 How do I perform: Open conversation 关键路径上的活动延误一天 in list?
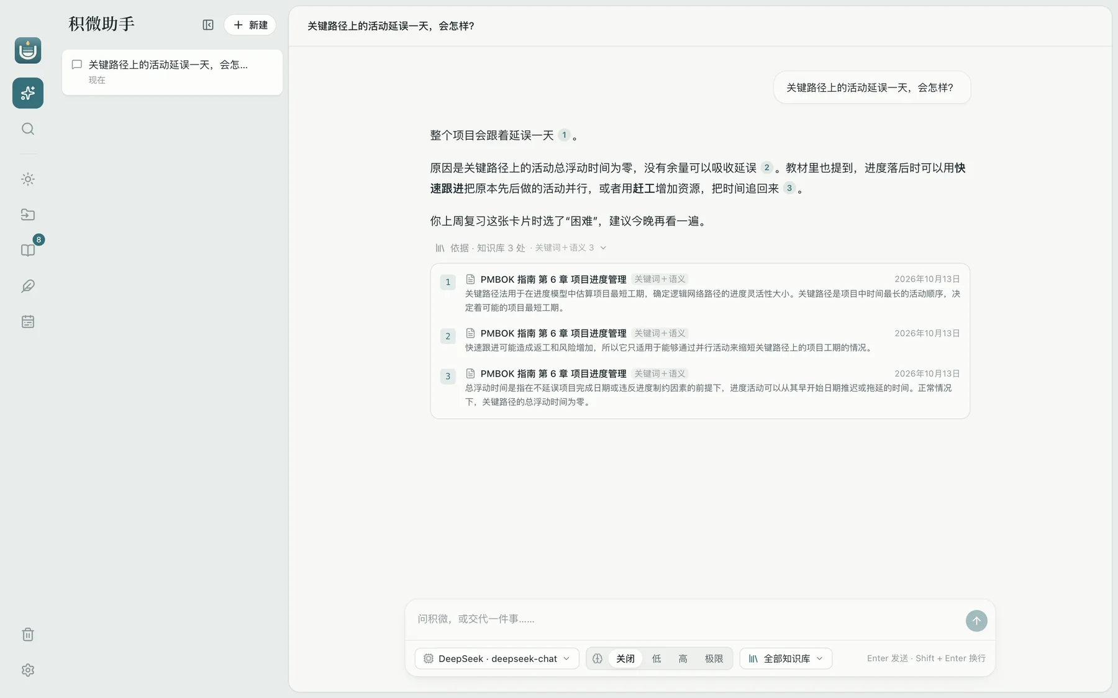(x=172, y=72)
